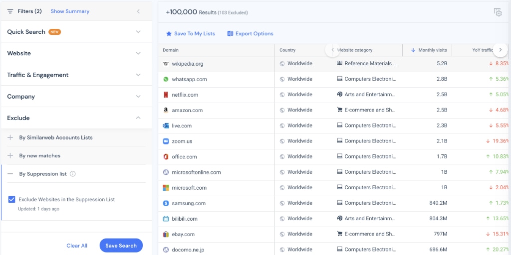Open the zoom.us domain link
511x255 pixels.
click(182, 141)
